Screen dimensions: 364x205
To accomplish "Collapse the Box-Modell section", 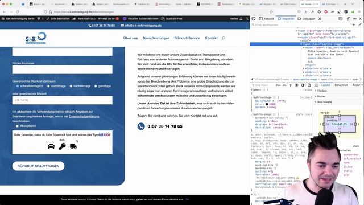I will tap(316, 102).
